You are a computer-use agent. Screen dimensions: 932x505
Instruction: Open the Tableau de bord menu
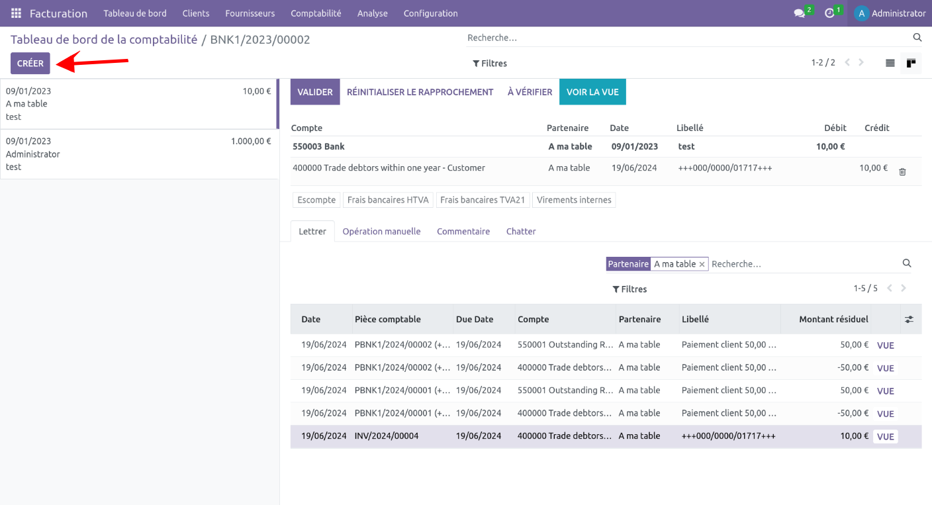(x=135, y=13)
